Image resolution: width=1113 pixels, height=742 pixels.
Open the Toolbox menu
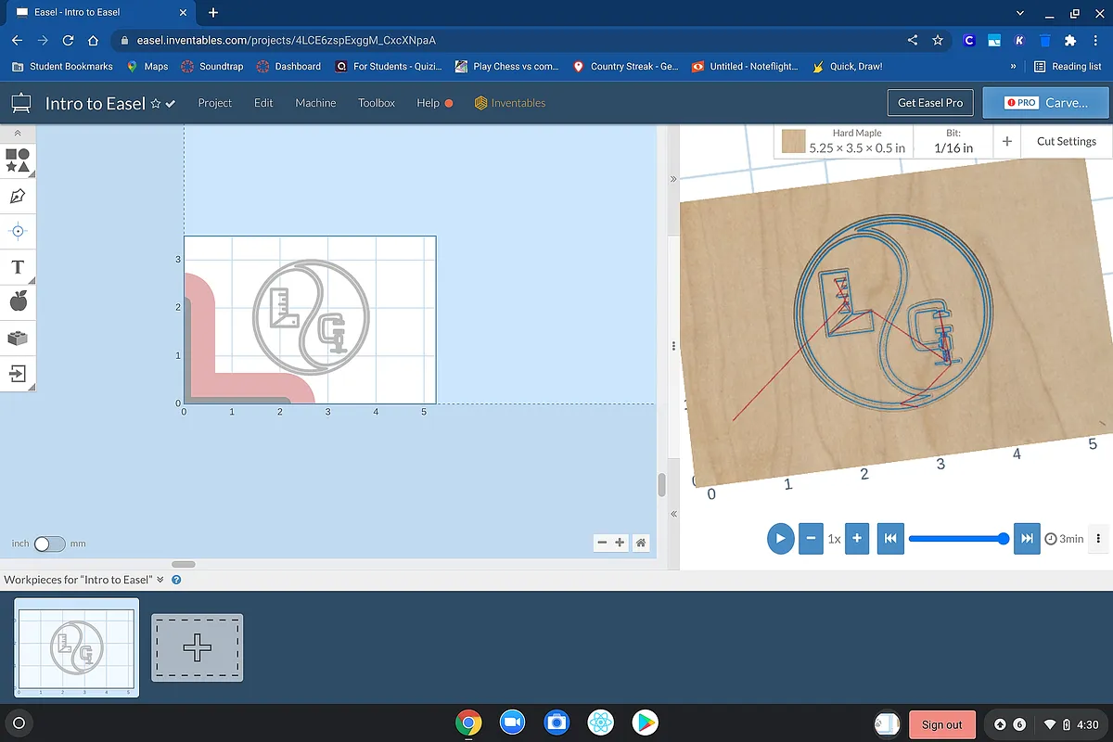point(377,103)
